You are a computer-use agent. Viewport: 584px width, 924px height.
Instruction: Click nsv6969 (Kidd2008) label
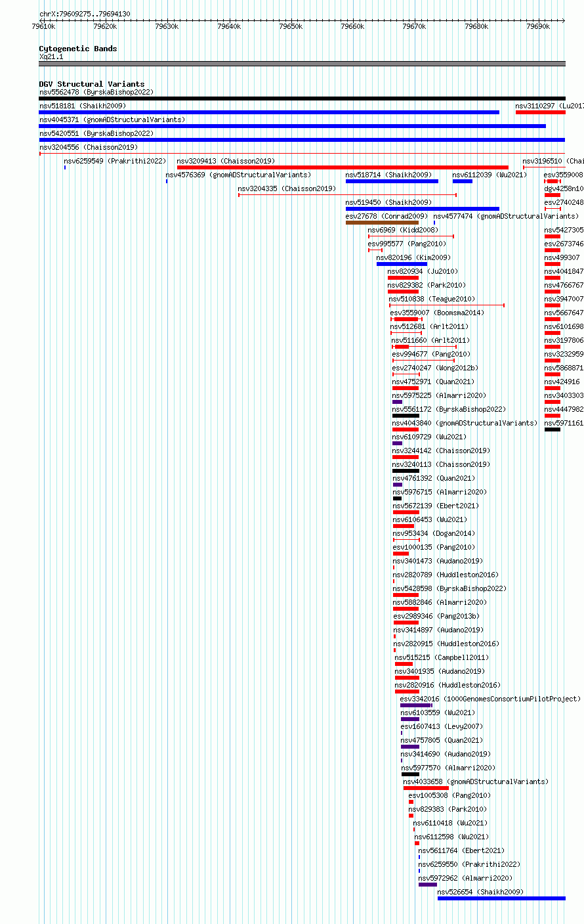pyautogui.click(x=403, y=230)
